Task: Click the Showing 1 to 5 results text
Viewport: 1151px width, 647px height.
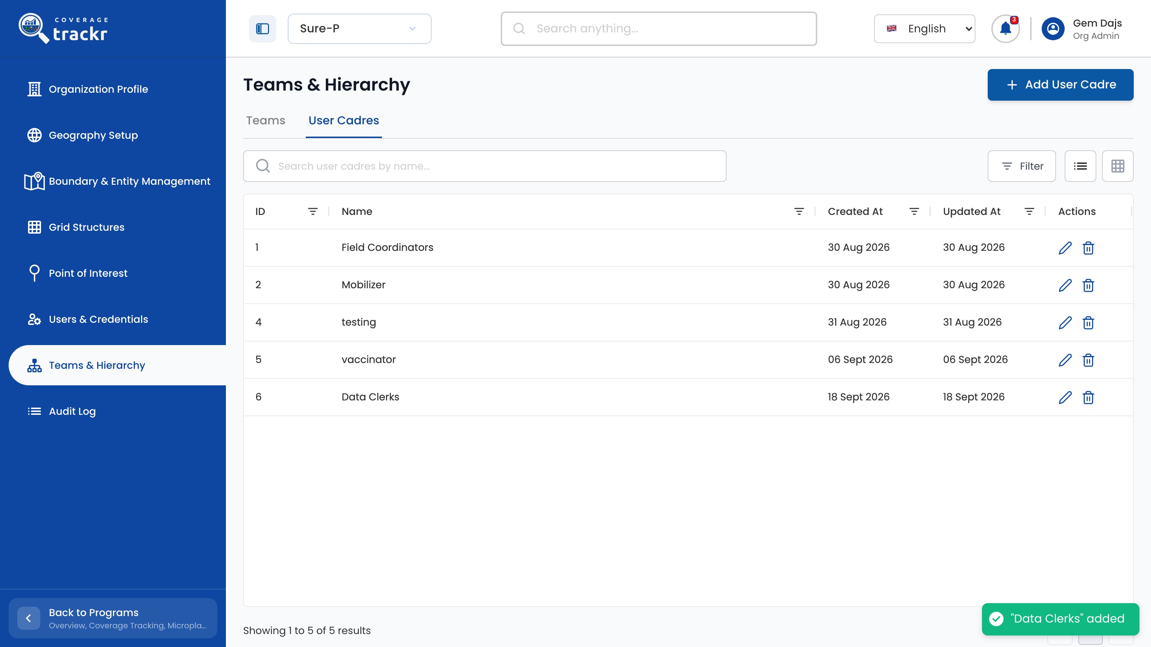Action: point(307,630)
